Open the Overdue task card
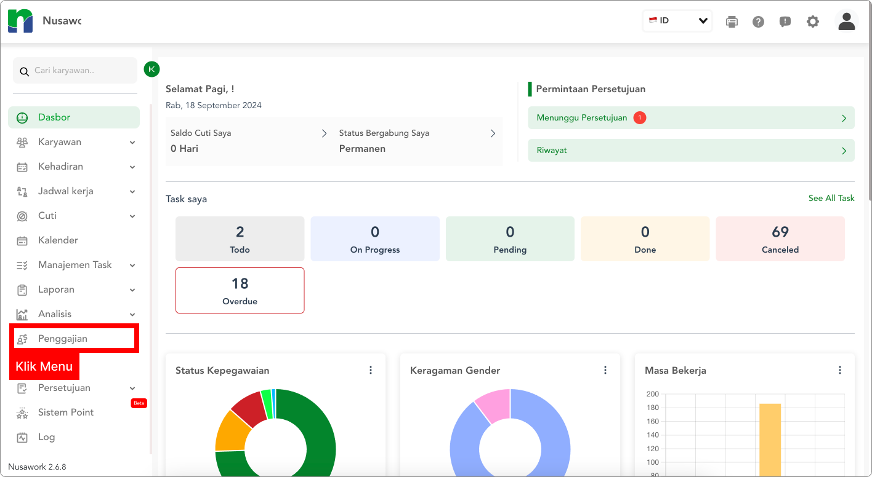The image size is (872, 477). 240,291
